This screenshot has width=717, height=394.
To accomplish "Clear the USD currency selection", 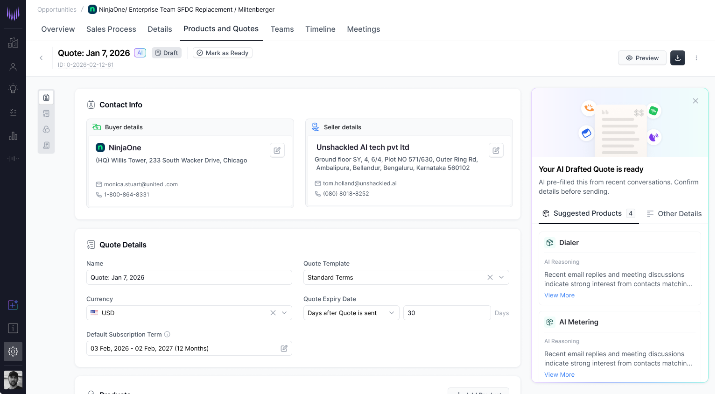I will [273, 313].
